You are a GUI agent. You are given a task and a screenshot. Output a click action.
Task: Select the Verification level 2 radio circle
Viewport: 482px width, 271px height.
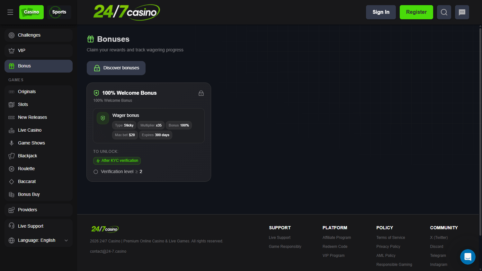[96, 172]
